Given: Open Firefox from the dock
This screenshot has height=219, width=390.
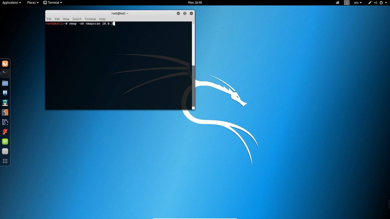Looking at the screenshot, I should pos(5,64).
